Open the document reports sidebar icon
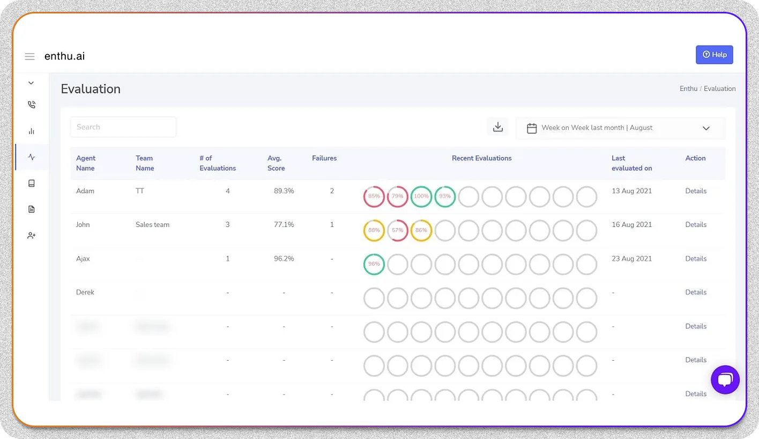This screenshot has width=759, height=439. tap(32, 209)
